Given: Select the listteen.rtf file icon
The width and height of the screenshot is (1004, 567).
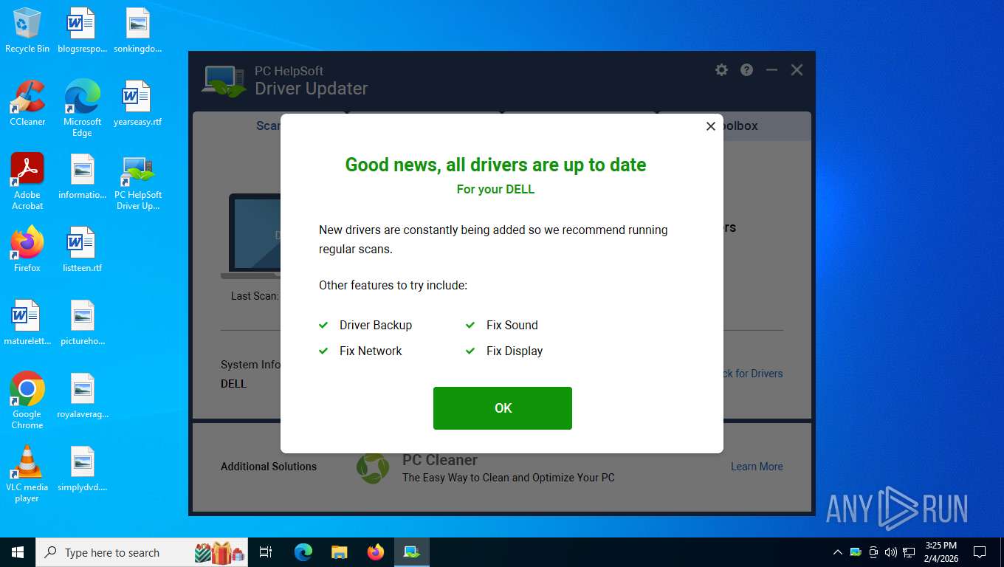Looking at the screenshot, I should (x=82, y=250).
